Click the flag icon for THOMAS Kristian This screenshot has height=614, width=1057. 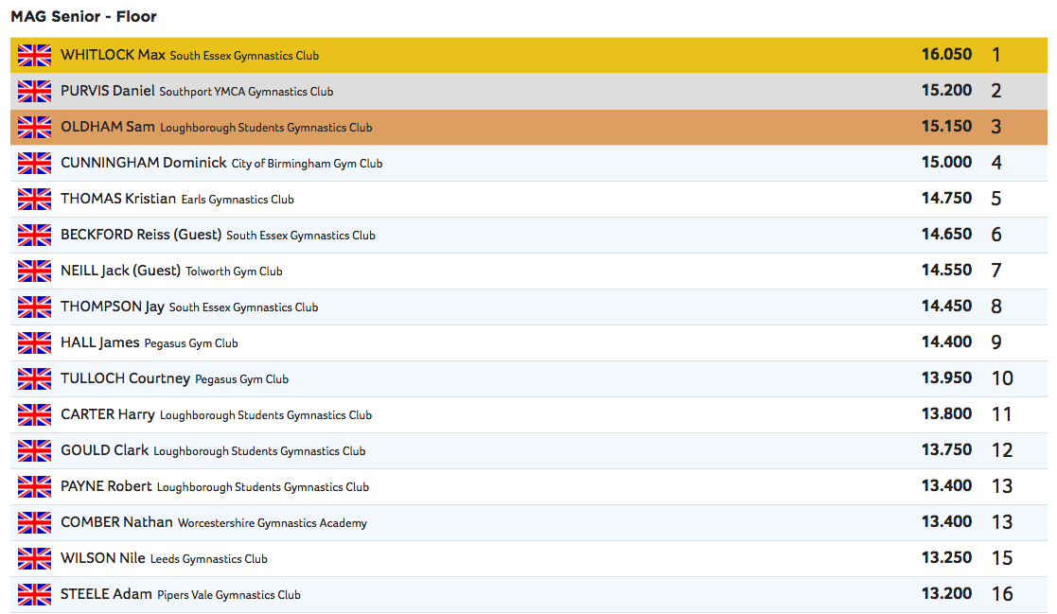coord(34,199)
